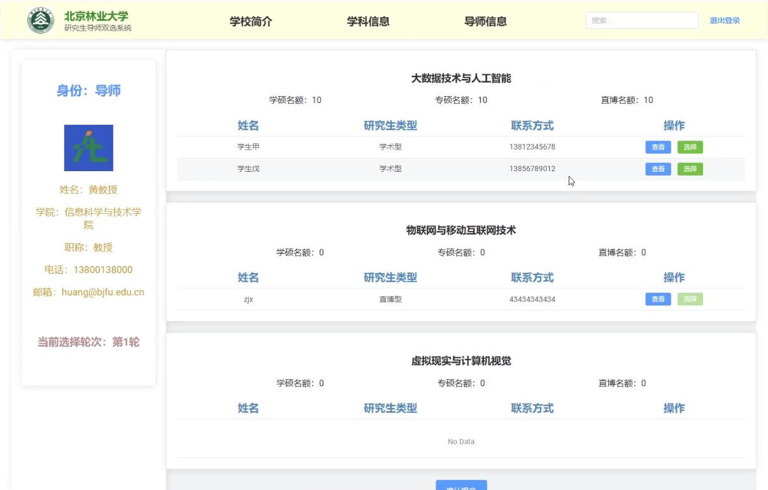Click 姓名 column header under 大数据技术与人工智能
Image resolution: width=768 pixels, height=490 pixels.
click(x=248, y=125)
